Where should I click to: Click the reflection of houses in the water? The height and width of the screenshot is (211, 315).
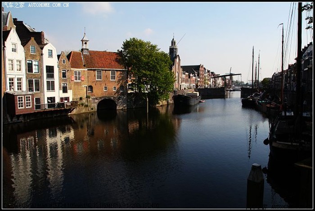tap(45, 153)
